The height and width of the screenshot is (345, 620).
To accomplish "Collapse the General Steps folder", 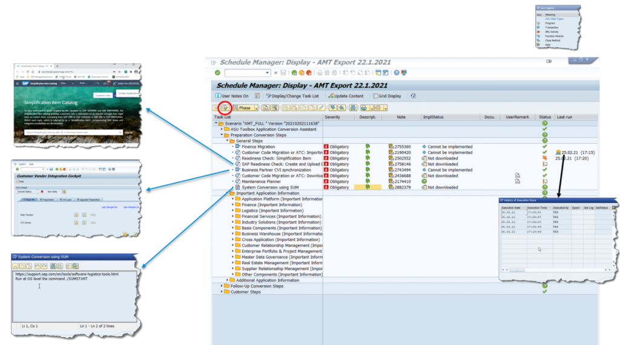I will (x=227, y=141).
